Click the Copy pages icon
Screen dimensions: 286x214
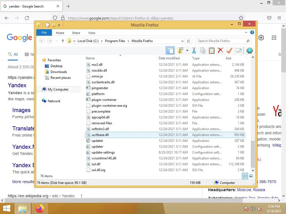point(203,50)
